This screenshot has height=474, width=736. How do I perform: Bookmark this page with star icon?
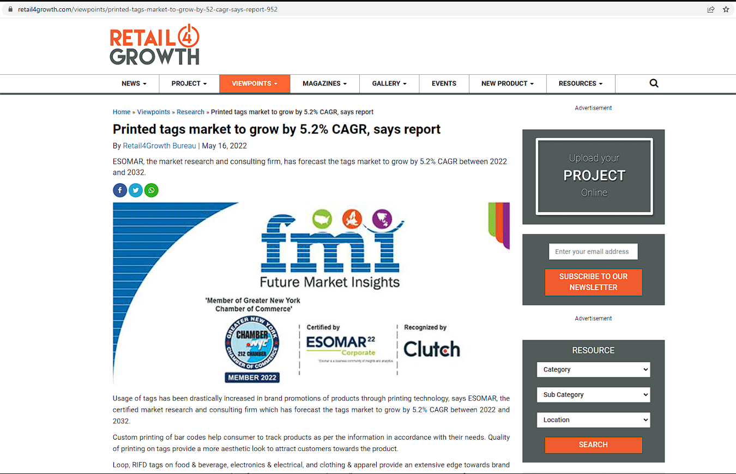point(726,9)
